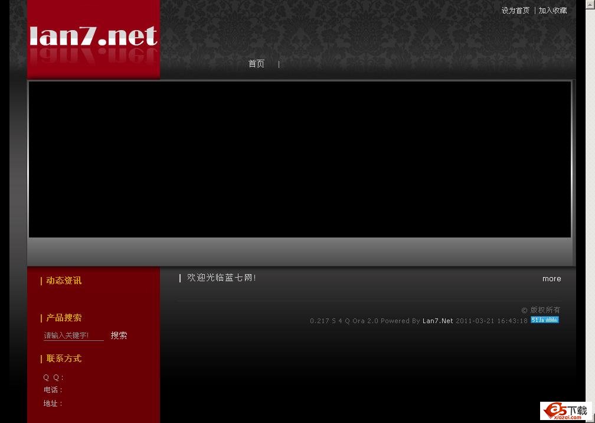The width and height of the screenshot is (595, 423).
Task: Click the 加入收藏 link
Action: point(552,10)
